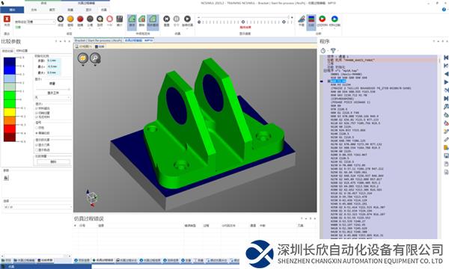Click the black reset simulation button
The height and width of the screenshot is (269, 449).
click(166, 19)
